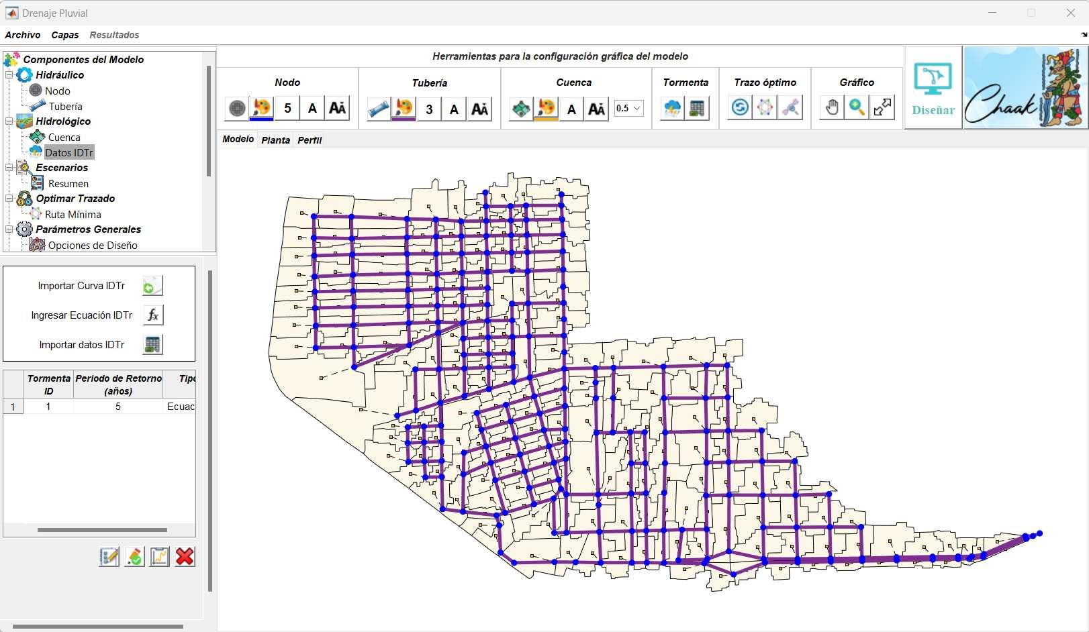
Task: Select Datos IDTr in the model tree
Action: point(69,152)
